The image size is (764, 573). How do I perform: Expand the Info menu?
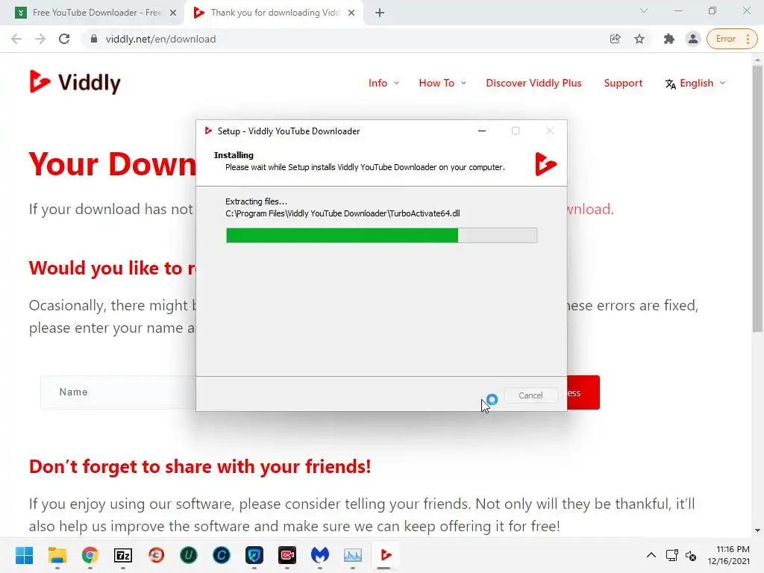pyautogui.click(x=383, y=83)
